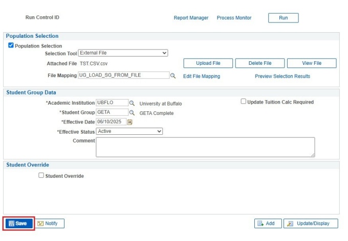348x241 pixels.
Task: Open the Effective Status dropdown
Action: coord(129,131)
